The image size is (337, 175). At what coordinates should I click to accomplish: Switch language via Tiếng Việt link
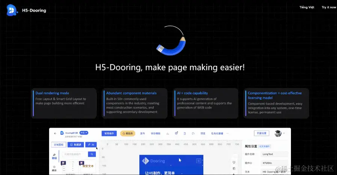(307, 7)
